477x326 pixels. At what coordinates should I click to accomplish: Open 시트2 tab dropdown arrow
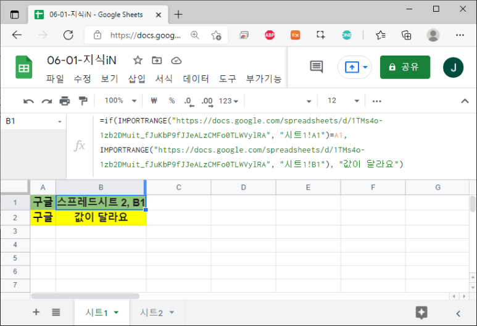tap(172, 312)
